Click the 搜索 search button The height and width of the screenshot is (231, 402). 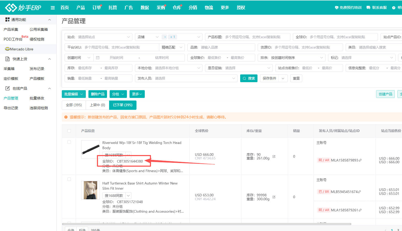(x=249, y=78)
